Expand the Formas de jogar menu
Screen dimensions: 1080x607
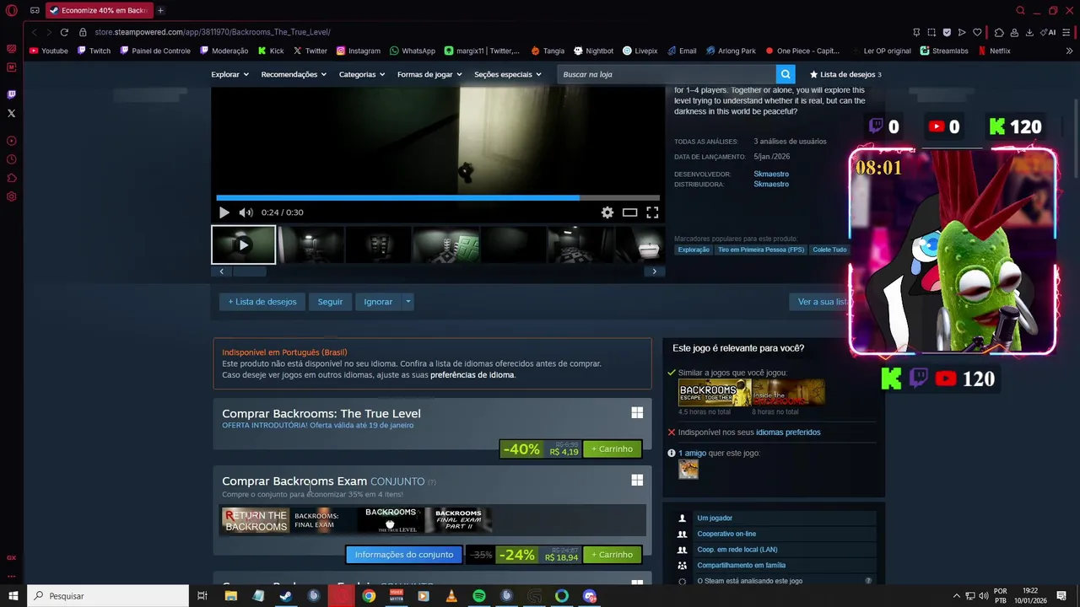[429, 74]
